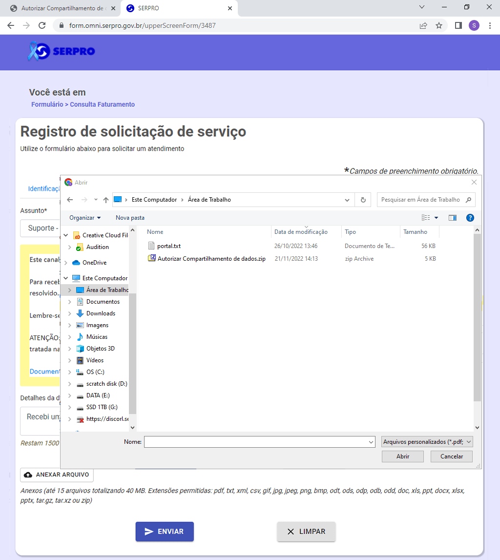Switch to Autorizar Compartilhamento browser tab

(61, 8)
